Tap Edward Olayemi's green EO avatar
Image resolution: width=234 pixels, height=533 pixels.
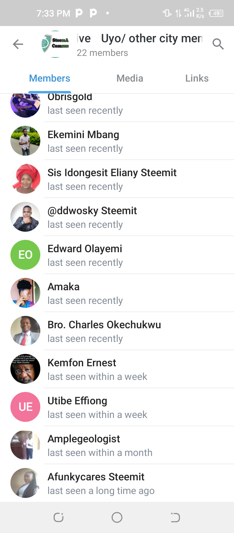tap(25, 255)
